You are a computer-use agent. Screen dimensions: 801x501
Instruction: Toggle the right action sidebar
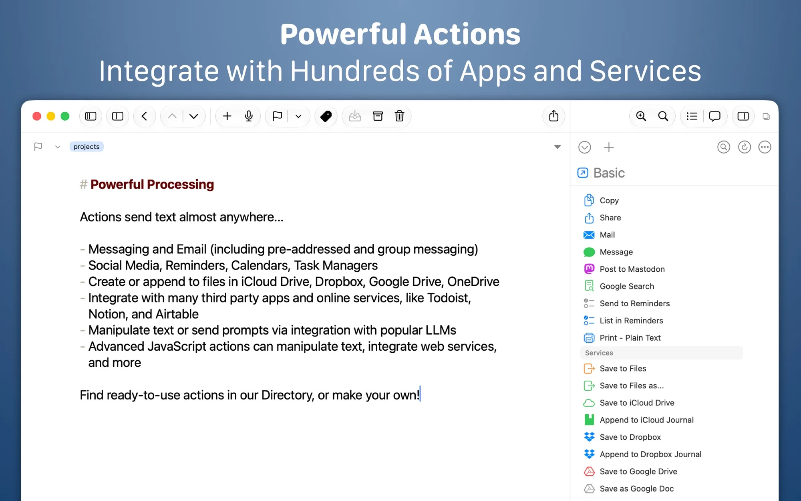pyautogui.click(x=743, y=116)
